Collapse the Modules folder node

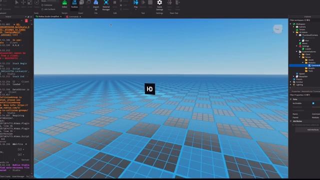point(303,62)
